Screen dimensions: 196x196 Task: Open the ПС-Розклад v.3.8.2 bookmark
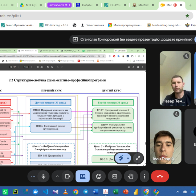click(x=54, y=25)
